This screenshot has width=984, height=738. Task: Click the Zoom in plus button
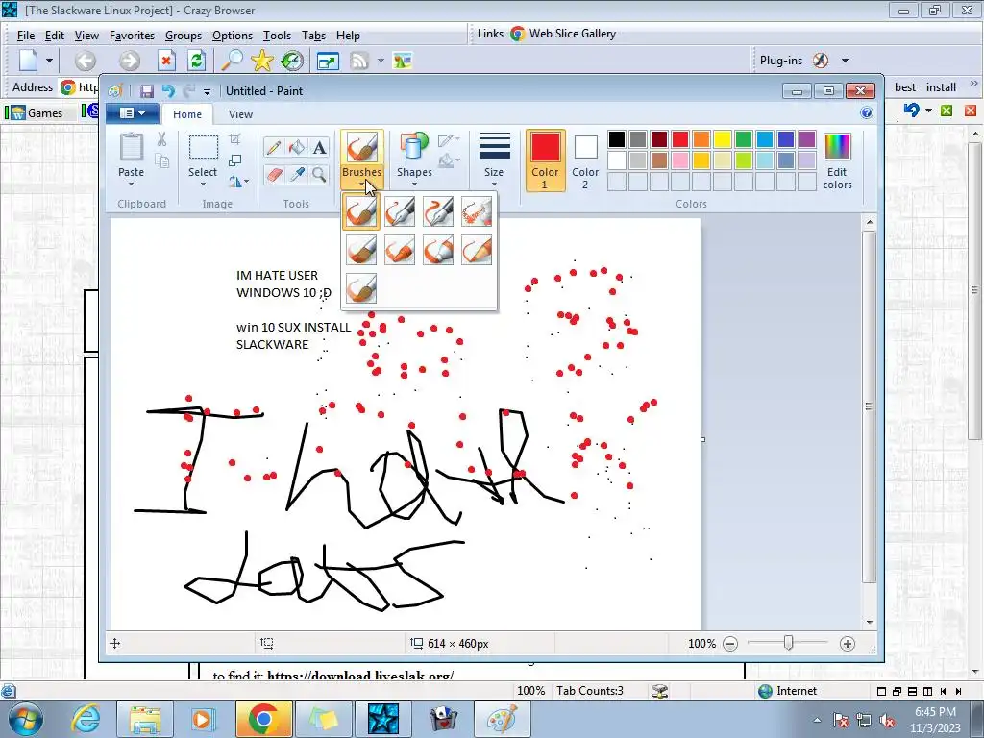point(848,643)
